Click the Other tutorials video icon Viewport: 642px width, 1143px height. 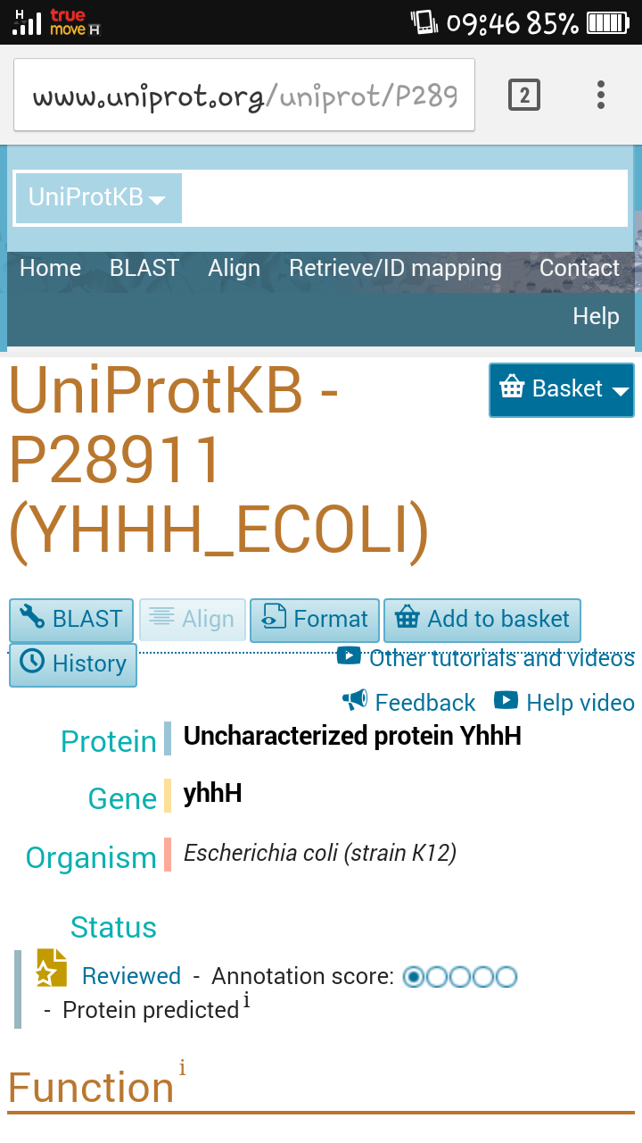(349, 656)
